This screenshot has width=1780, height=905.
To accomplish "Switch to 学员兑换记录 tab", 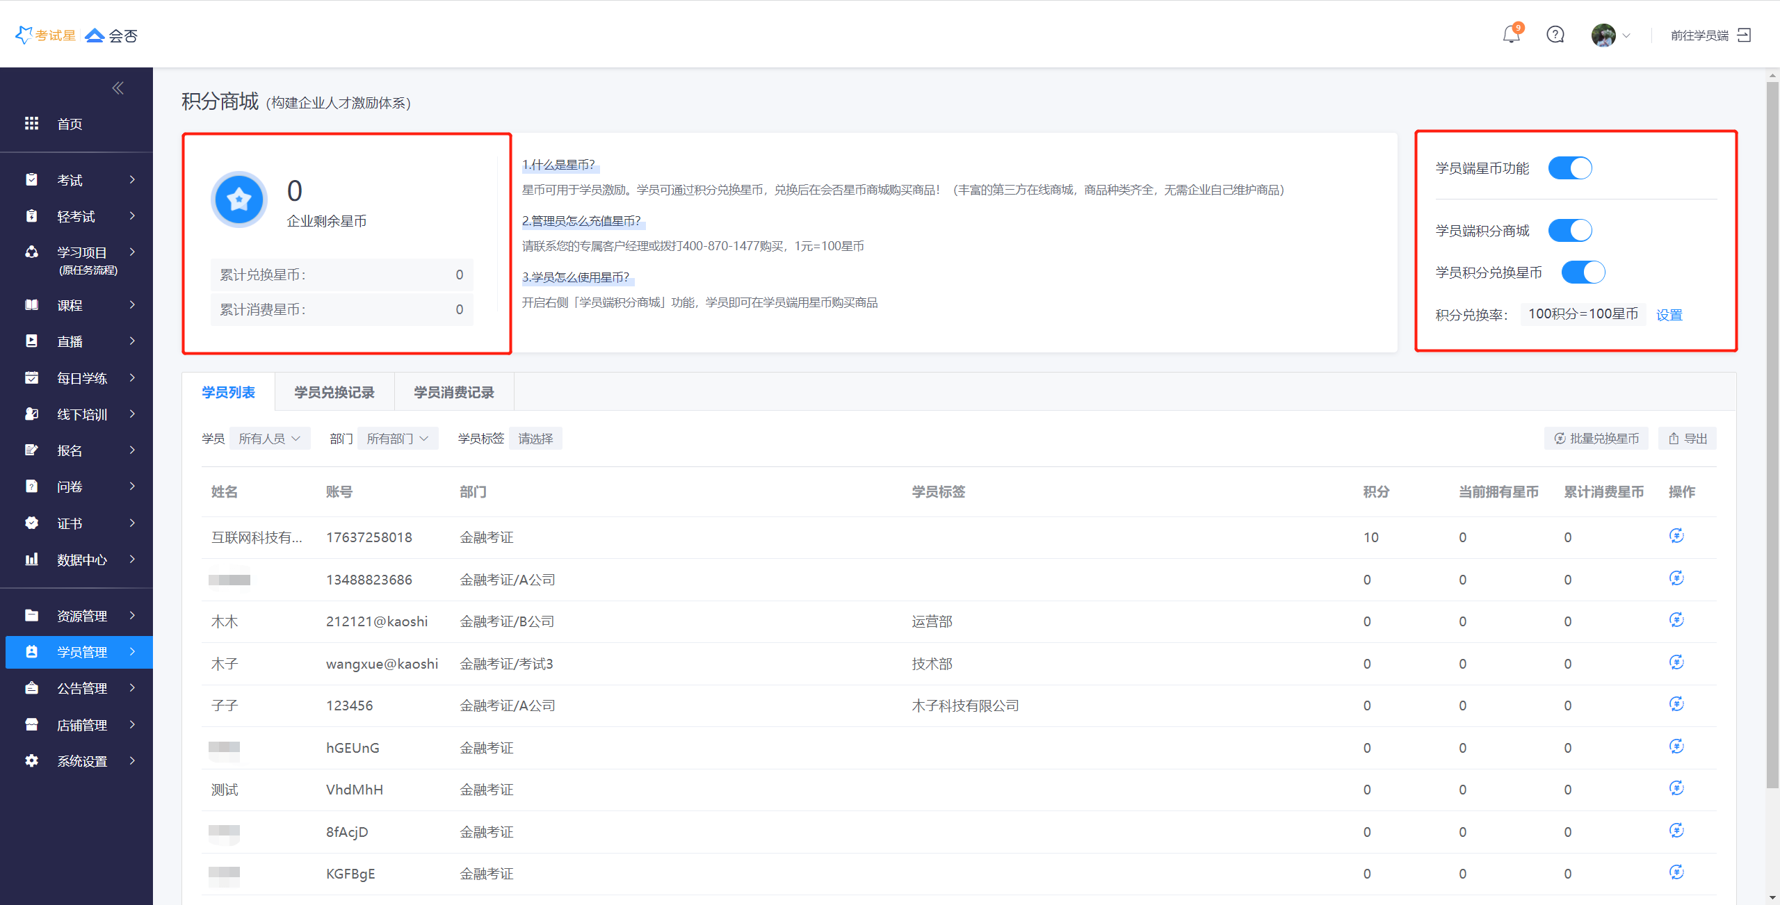I will point(334,393).
